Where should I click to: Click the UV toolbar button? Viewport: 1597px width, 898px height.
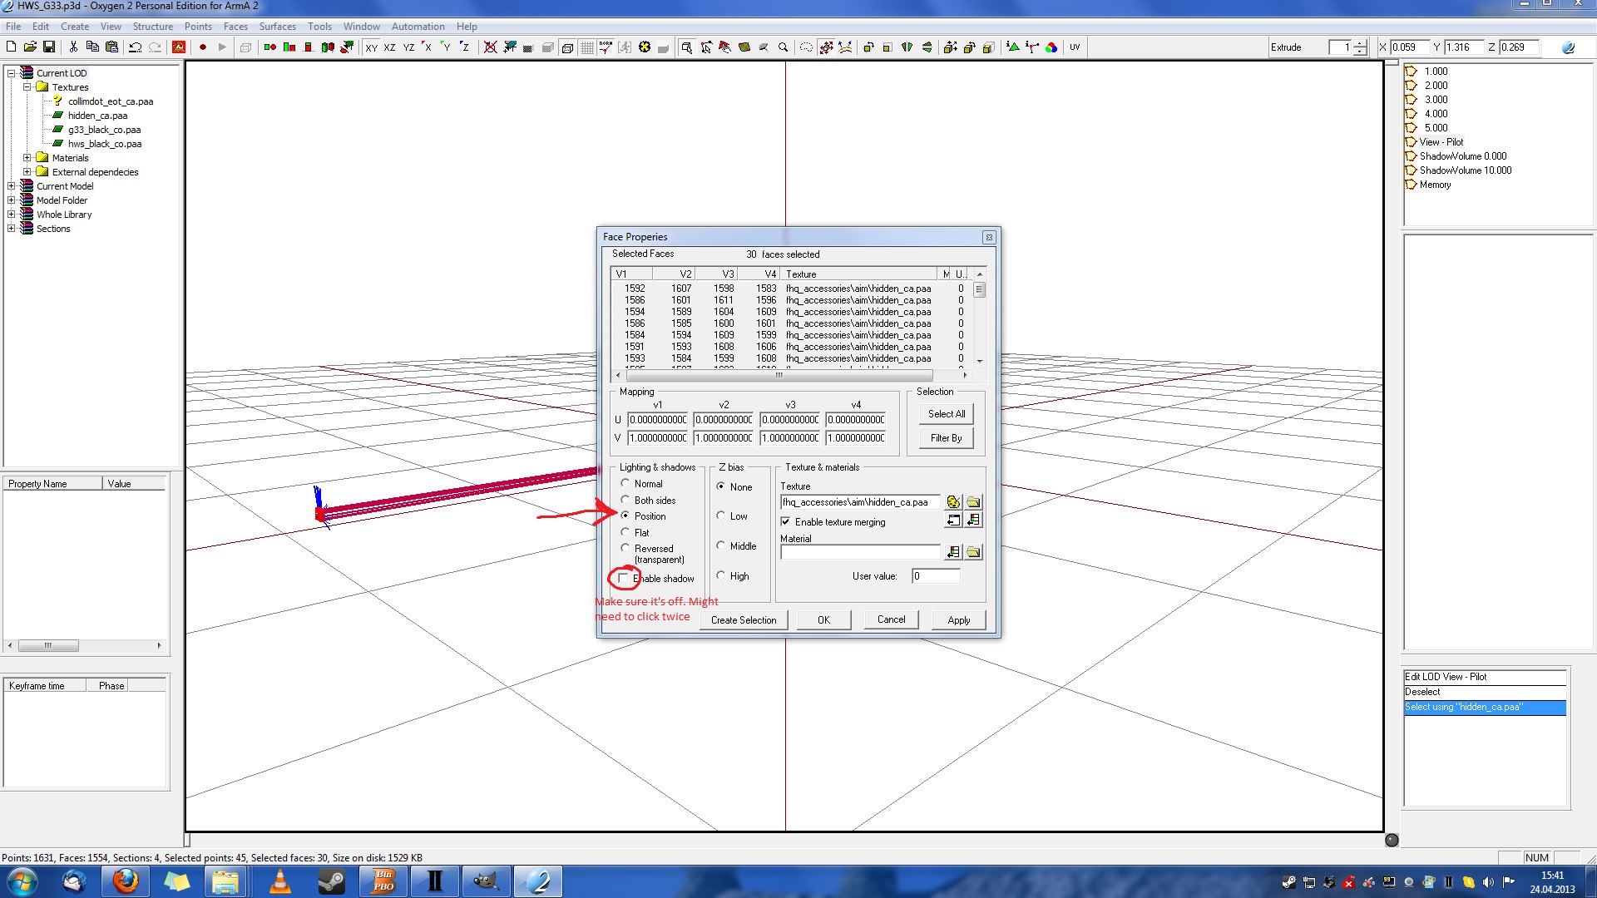1075,47
